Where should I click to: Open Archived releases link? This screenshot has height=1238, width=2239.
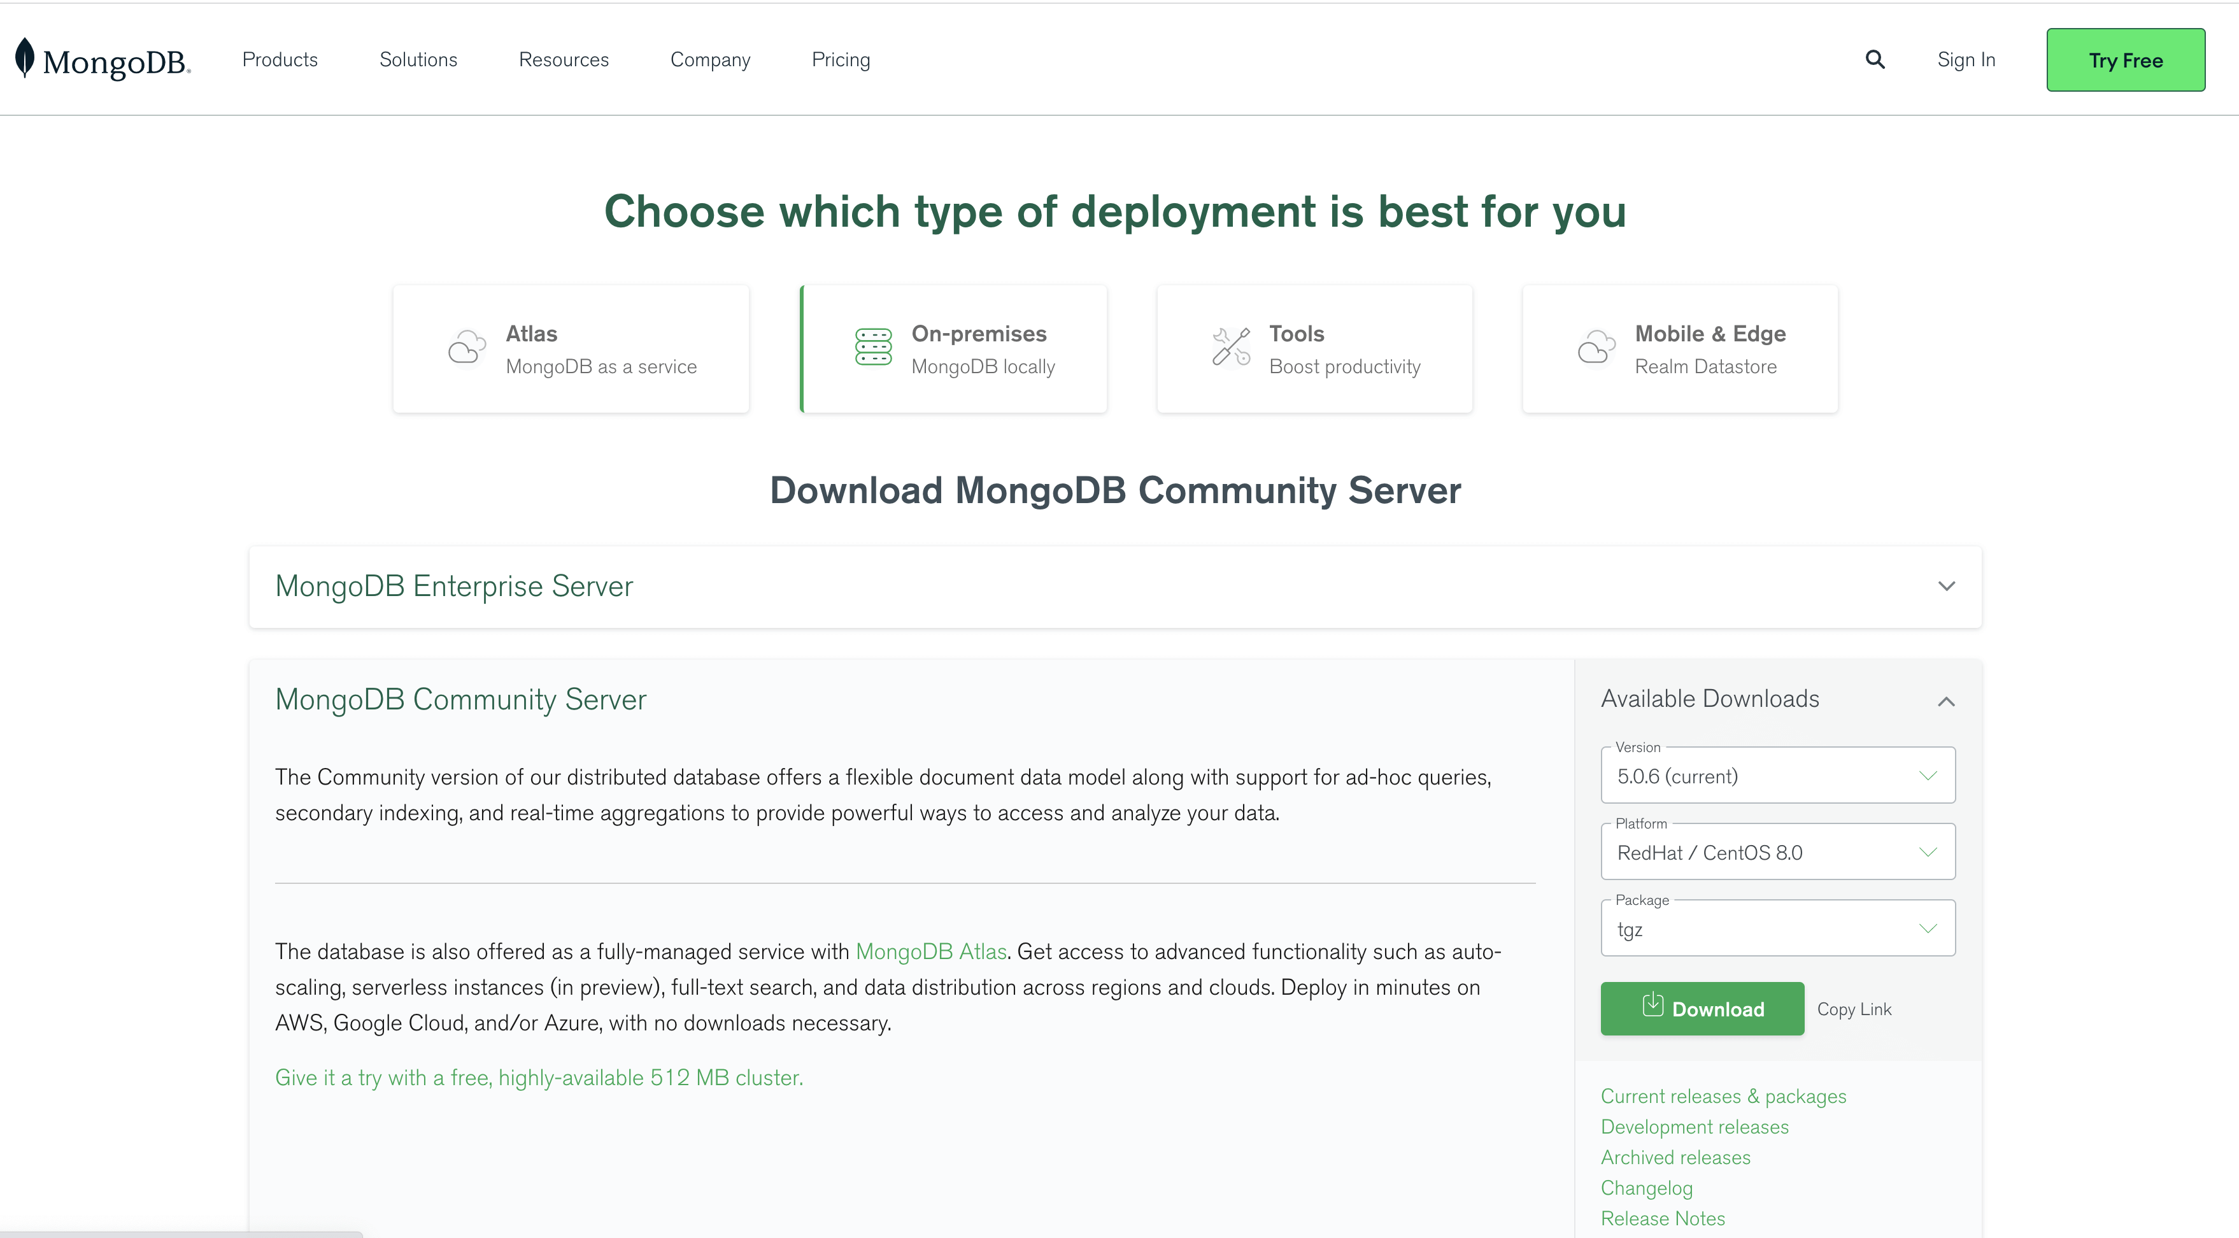pyautogui.click(x=1675, y=1157)
